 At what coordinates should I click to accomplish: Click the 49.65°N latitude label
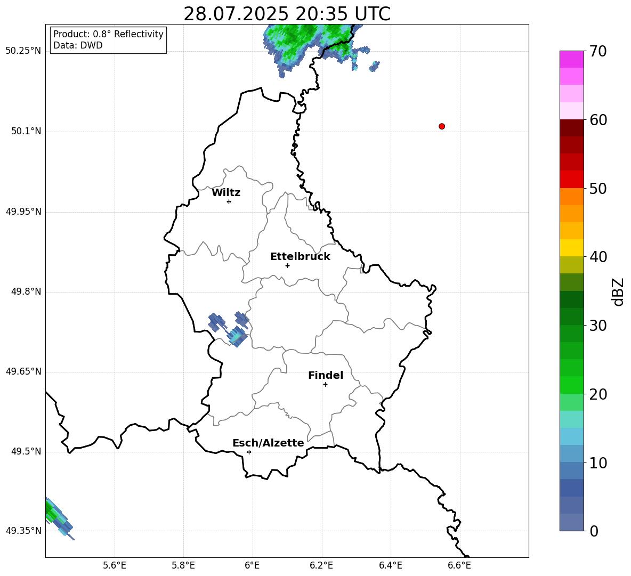(x=23, y=371)
